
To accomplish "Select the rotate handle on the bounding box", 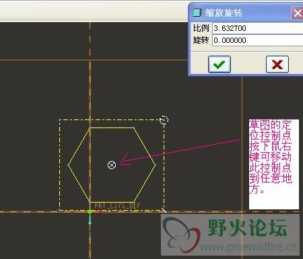I will (x=164, y=120).
